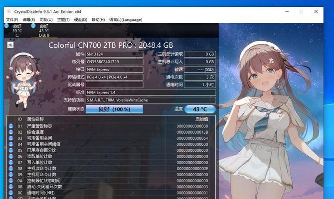Click the status orb of row 0A 控制器忙状态时间
334x199 pixels.
click(11, 181)
